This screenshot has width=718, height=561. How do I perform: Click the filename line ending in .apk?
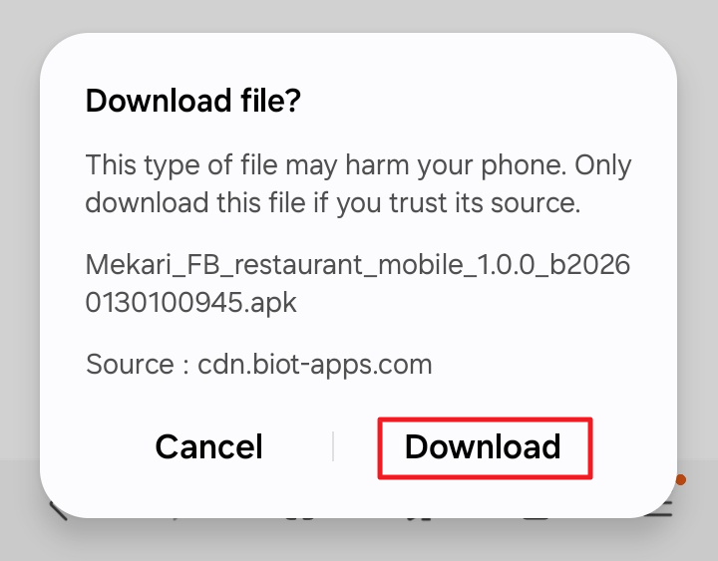[191, 302]
